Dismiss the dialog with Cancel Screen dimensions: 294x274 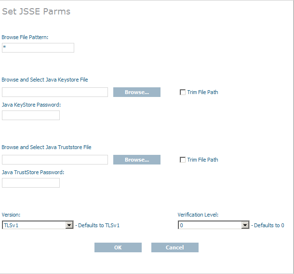175,247
